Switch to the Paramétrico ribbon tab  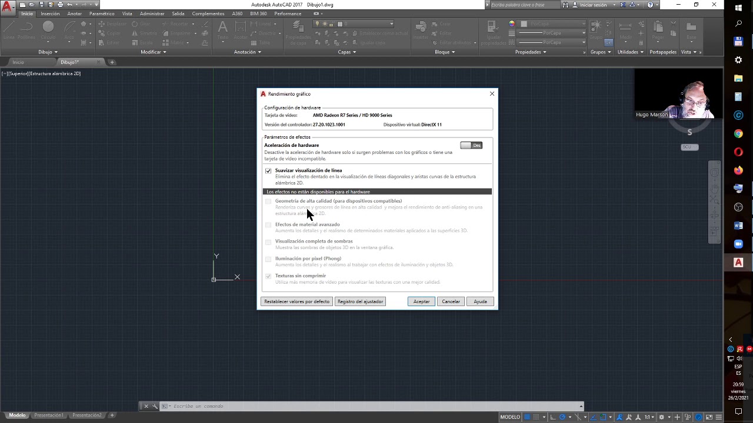click(102, 14)
